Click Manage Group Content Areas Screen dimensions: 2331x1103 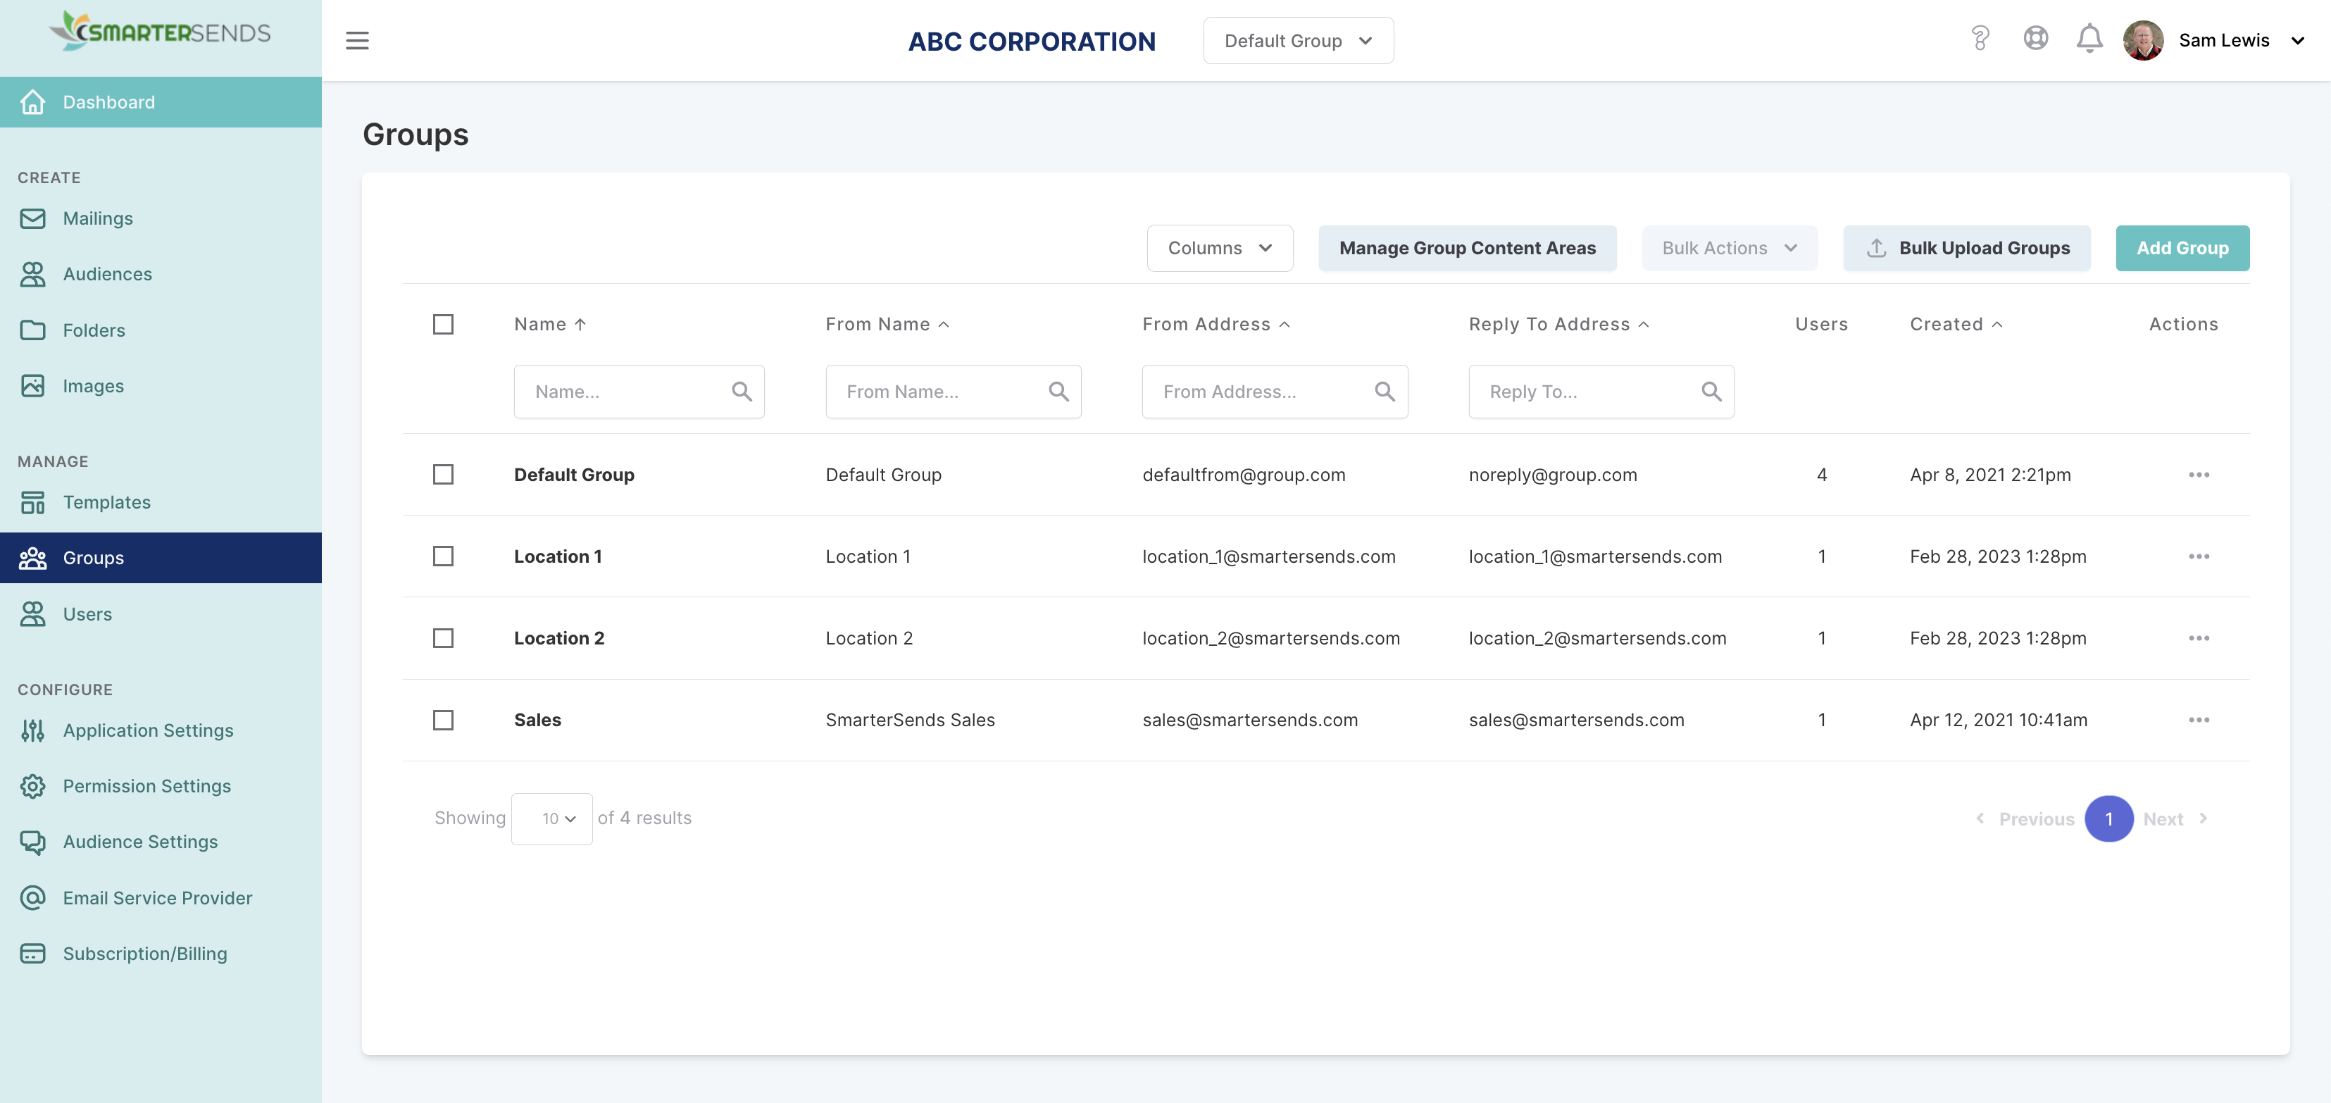[x=1467, y=248]
